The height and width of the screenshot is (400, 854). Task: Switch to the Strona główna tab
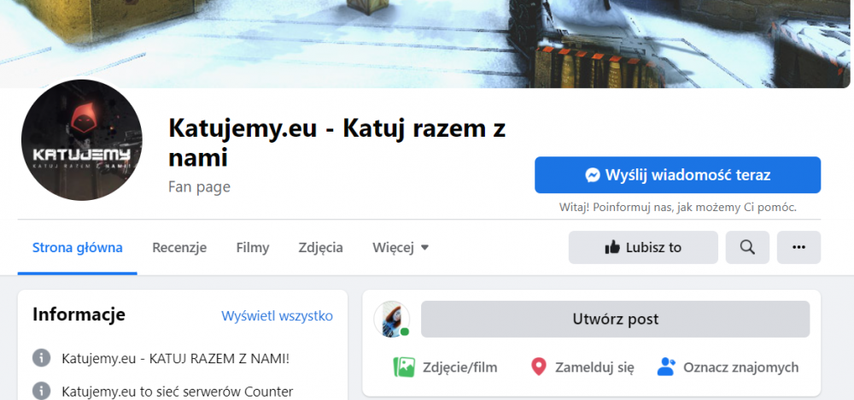(x=78, y=248)
